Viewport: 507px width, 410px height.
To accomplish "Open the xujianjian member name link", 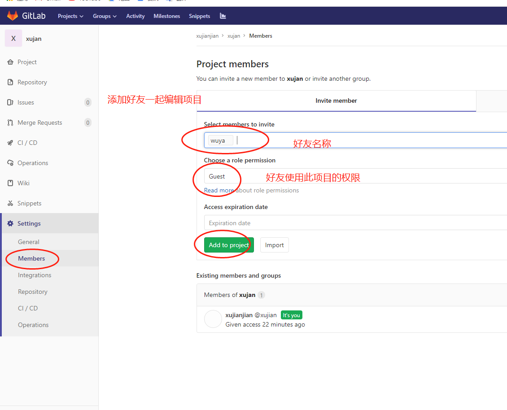I will (x=239, y=315).
